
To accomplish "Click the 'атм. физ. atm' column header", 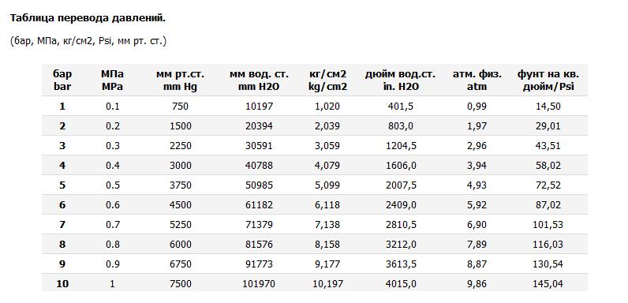I will click(x=477, y=80).
